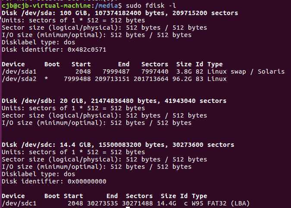Click the boot asterisk for sda2

46,79
